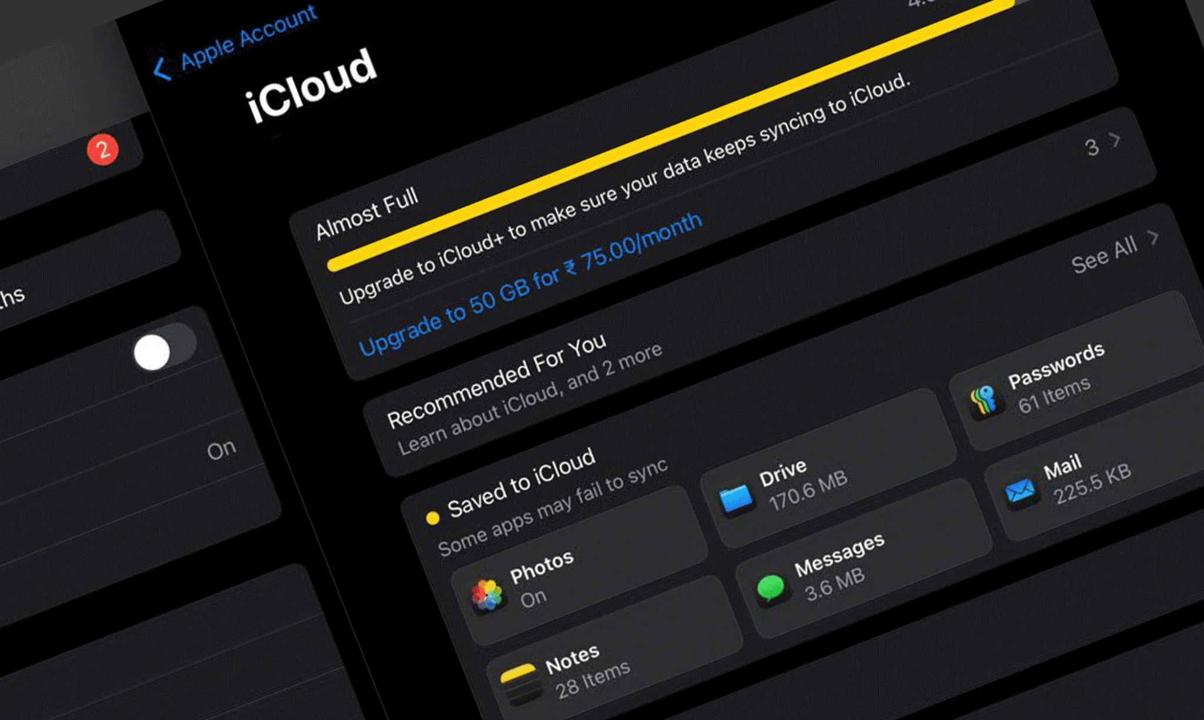Click the yellow sync warning dot

click(x=433, y=518)
